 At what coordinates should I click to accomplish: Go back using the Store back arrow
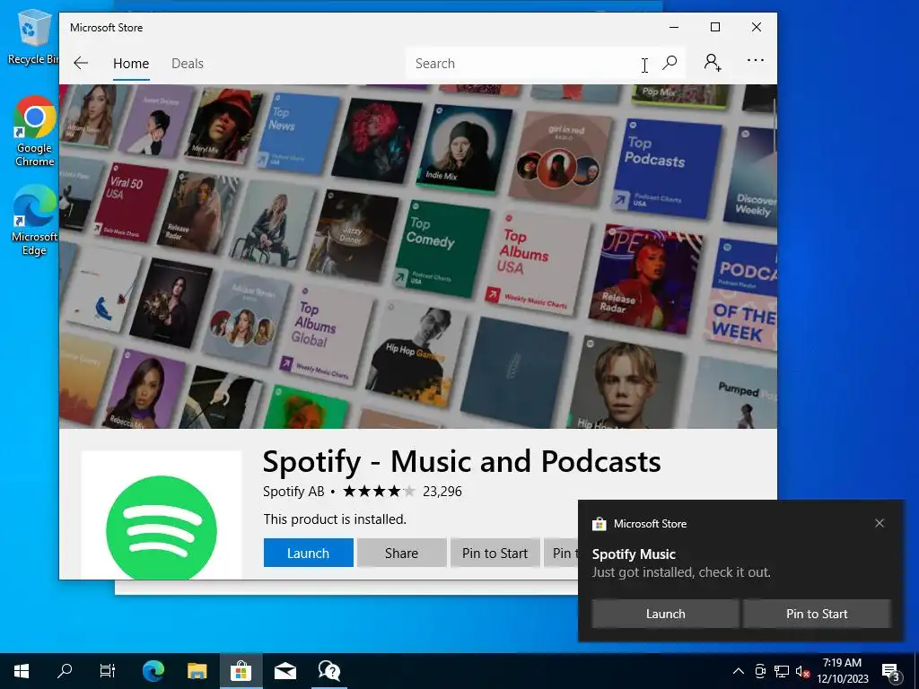pos(81,64)
